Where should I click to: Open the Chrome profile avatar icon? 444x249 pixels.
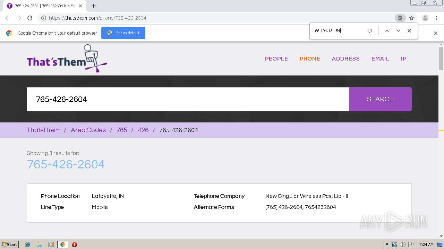click(x=425, y=18)
